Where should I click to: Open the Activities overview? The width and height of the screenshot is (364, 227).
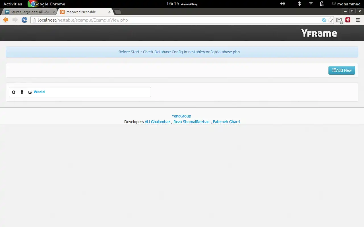click(x=13, y=4)
